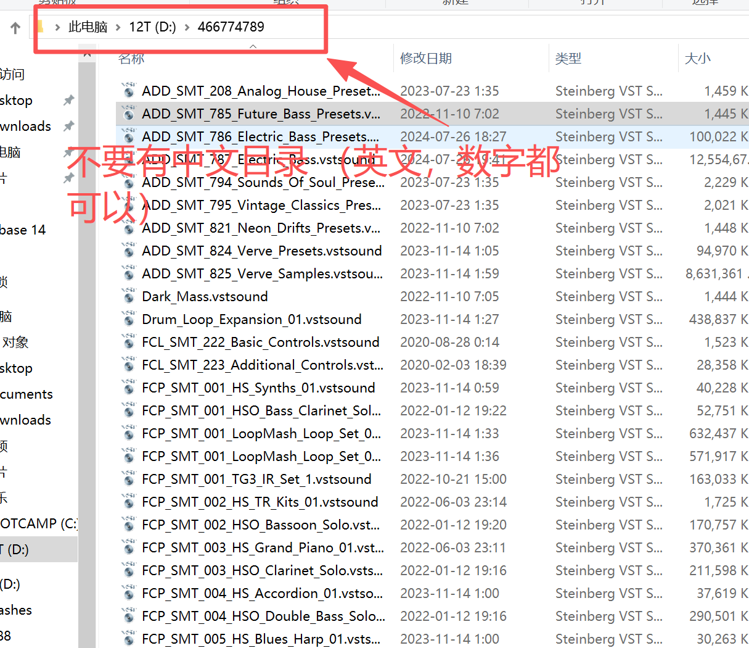The width and height of the screenshot is (749, 648).
Task: Click the icon of FCP_SMT_001_TG3_IR_Set_1.vstsound
Action: [129, 479]
